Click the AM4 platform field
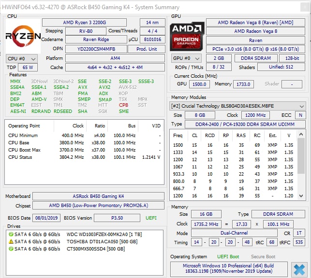 [115, 58]
